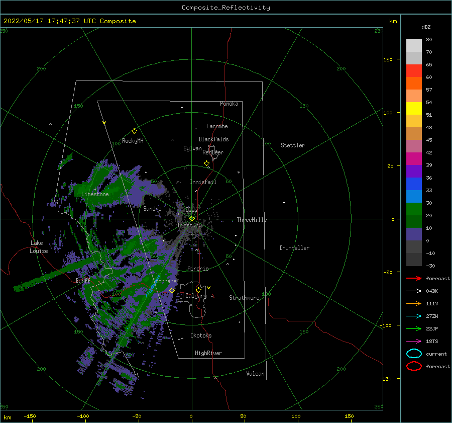Screen dimensions: 452x423
Task: Click the 54 dBZ yellow swatch
Action: click(x=414, y=109)
